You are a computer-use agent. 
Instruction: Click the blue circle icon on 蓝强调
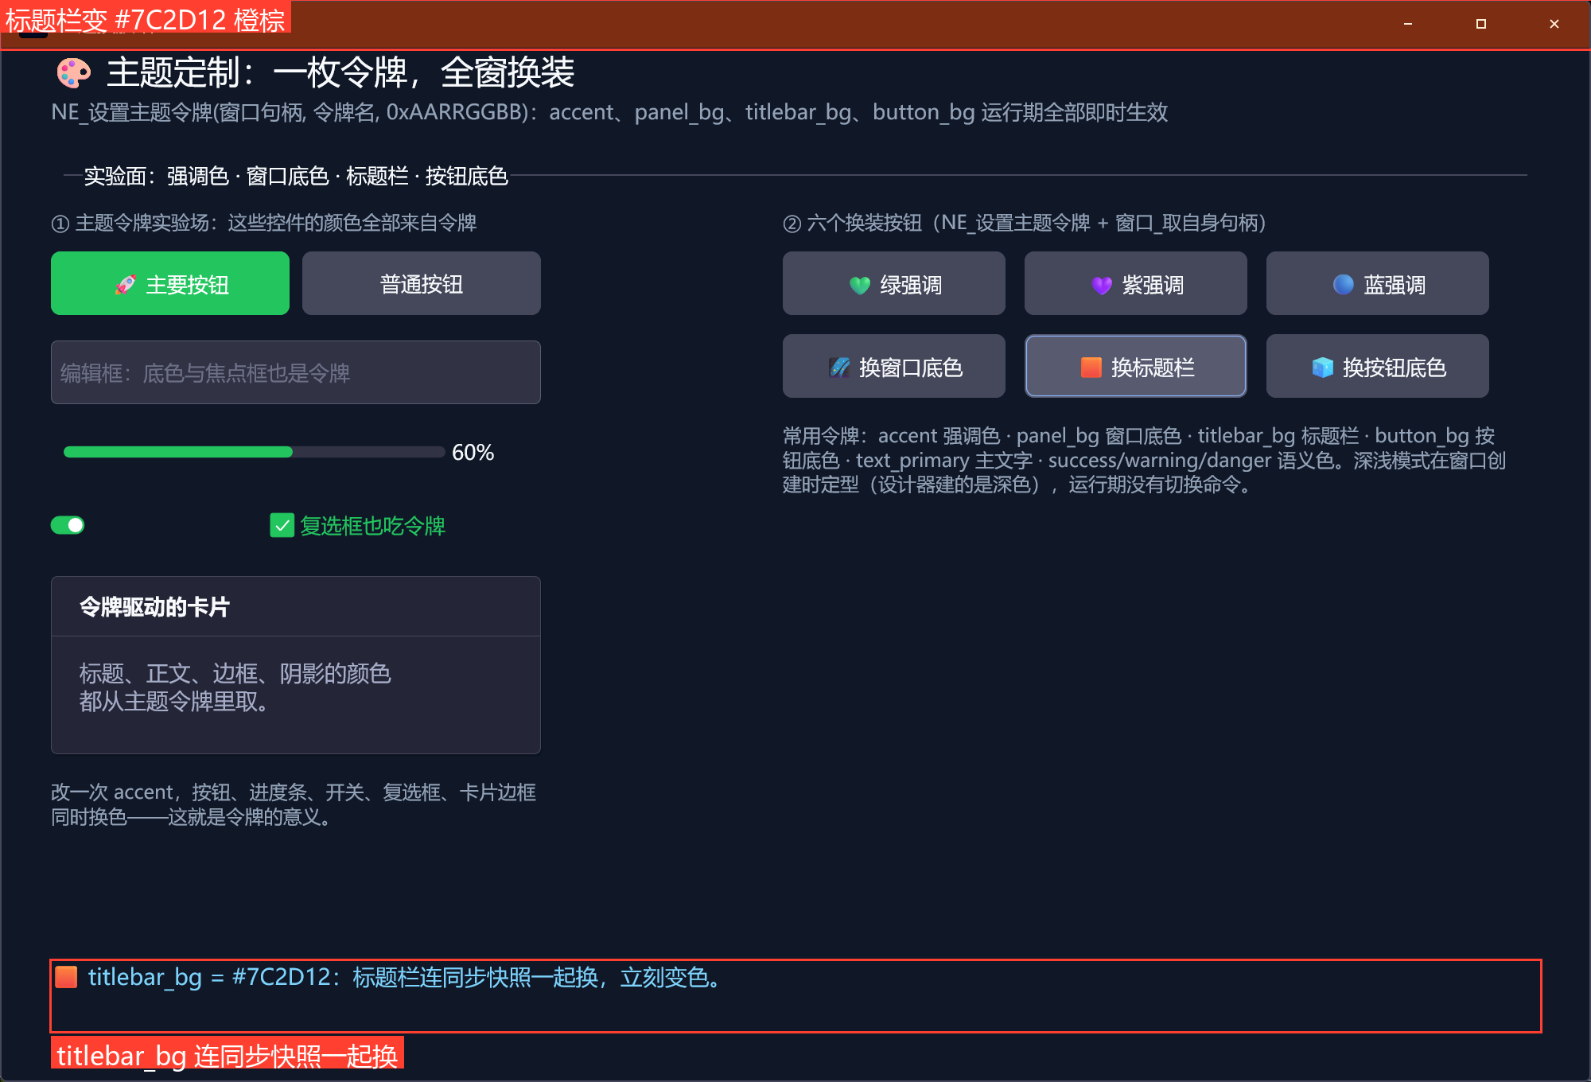coord(1344,284)
